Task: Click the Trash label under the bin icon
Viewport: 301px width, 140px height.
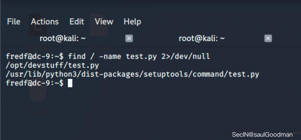Action: click(38, 112)
